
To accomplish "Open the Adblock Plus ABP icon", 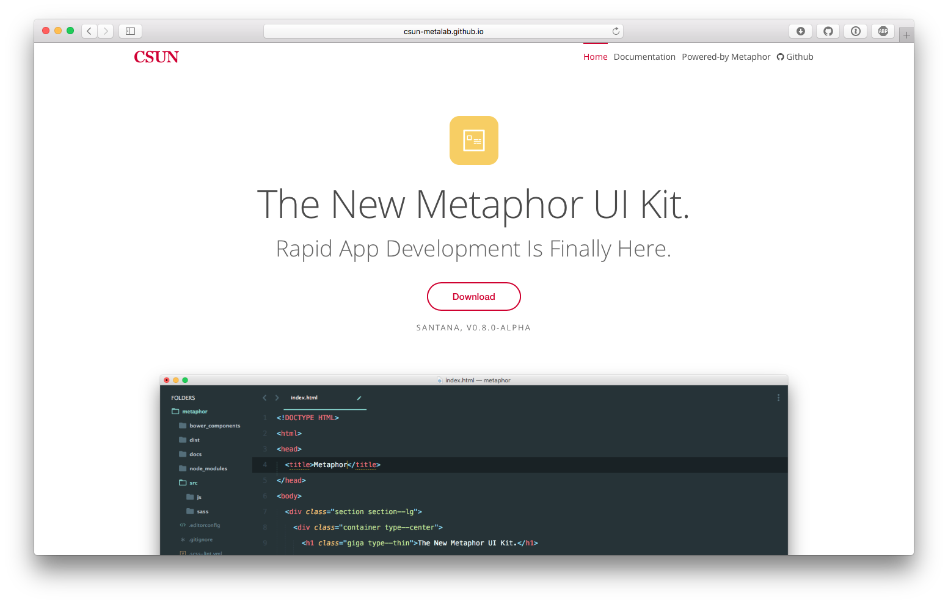I will [x=883, y=31].
